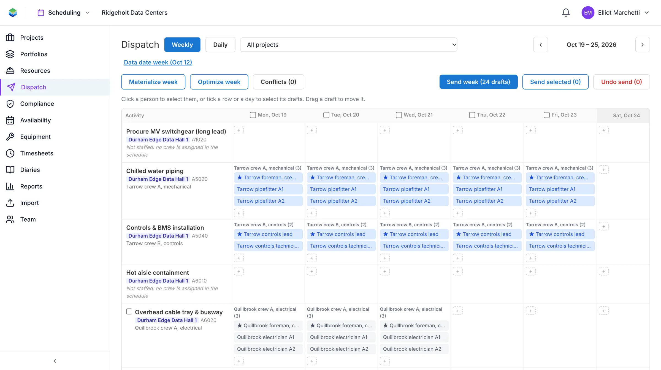Go to Resources in sidebar
Screen dimensions: 661x370
point(55,70)
